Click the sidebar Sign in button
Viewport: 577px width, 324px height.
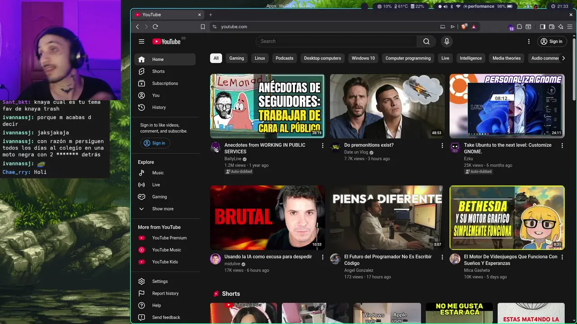point(155,143)
